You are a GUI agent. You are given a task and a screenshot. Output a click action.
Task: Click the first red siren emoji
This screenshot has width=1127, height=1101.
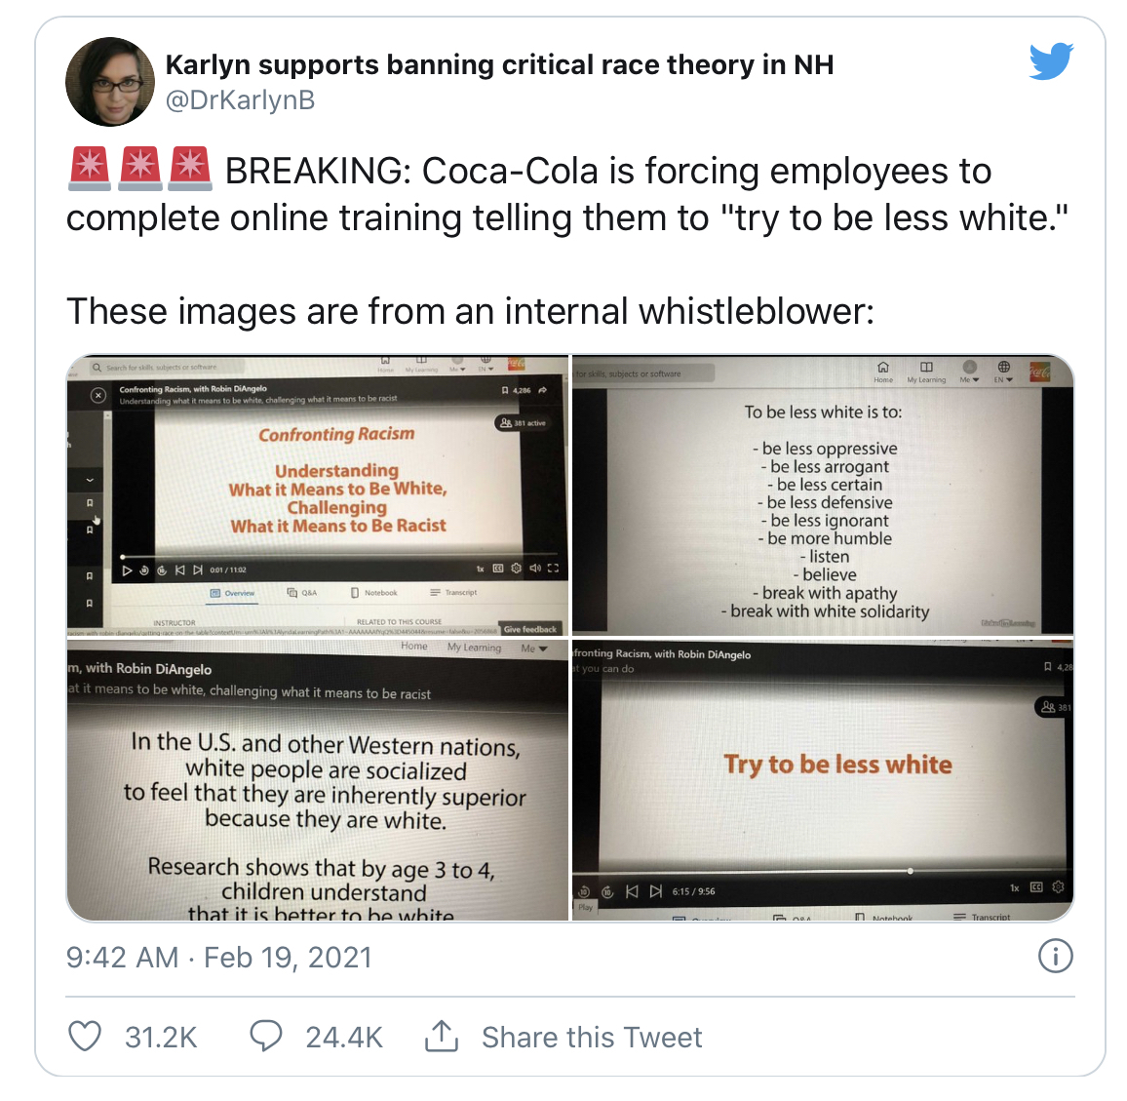[90, 169]
